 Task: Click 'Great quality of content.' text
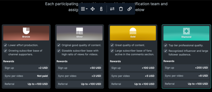[130, 45]
